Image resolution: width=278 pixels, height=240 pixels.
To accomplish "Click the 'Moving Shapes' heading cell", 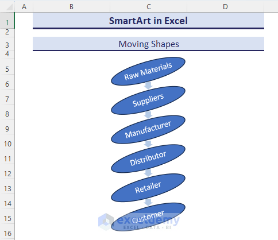I will (x=148, y=44).
